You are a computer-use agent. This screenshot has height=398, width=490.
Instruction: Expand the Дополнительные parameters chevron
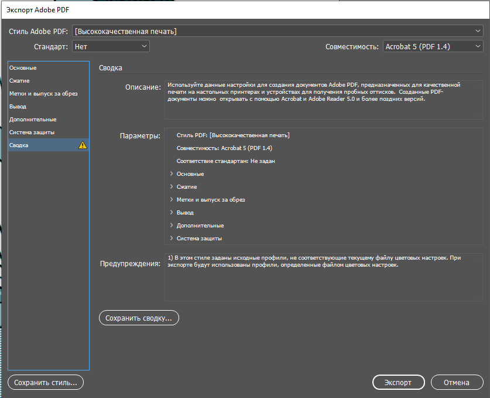pos(172,225)
